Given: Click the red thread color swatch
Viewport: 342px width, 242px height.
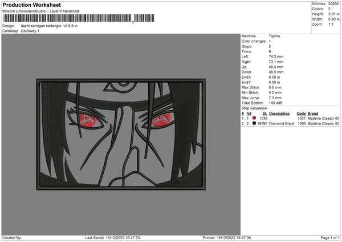Looking at the screenshot, I should (254, 118).
